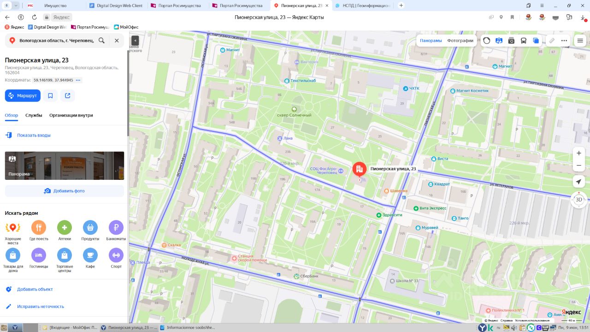Click Показать входы link

34,135
